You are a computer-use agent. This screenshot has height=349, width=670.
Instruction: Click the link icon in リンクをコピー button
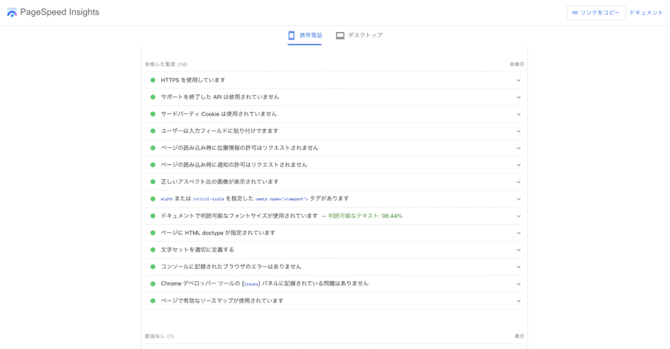pos(575,12)
